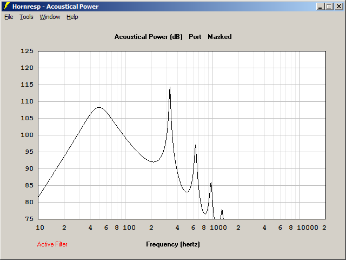Click the tallest curve peak near 115 dB
346x260 pixels.
[170, 87]
